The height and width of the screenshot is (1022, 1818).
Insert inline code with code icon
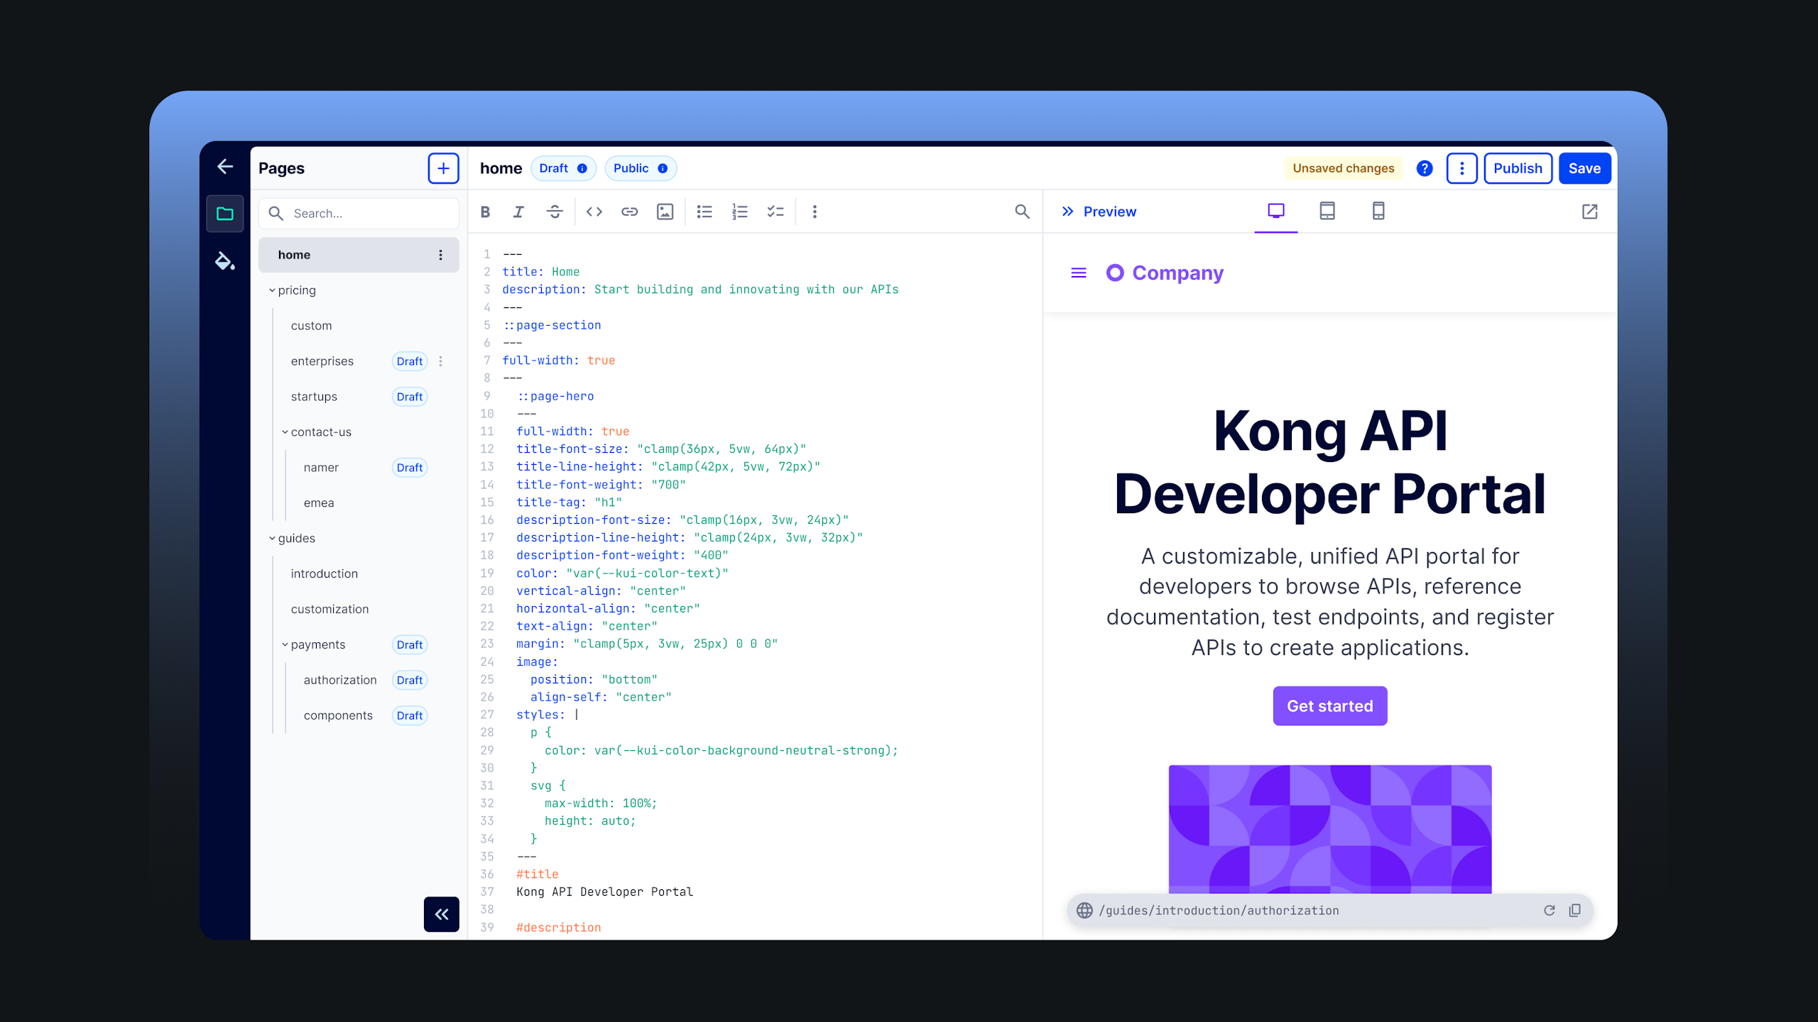click(x=594, y=211)
